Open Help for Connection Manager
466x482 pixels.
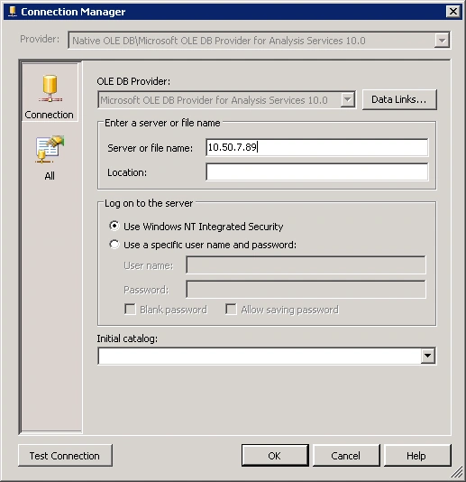pyautogui.click(x=417, y=455)
